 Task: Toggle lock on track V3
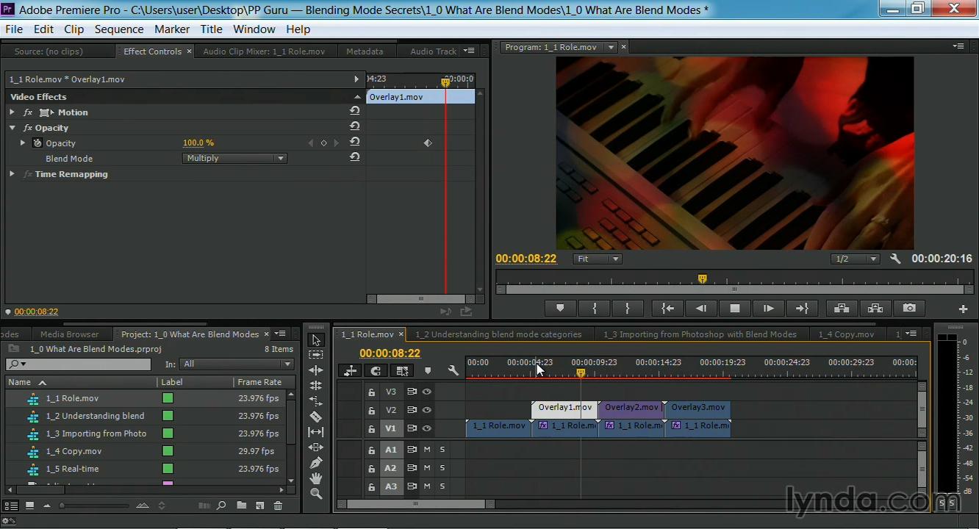pos(371,392)
